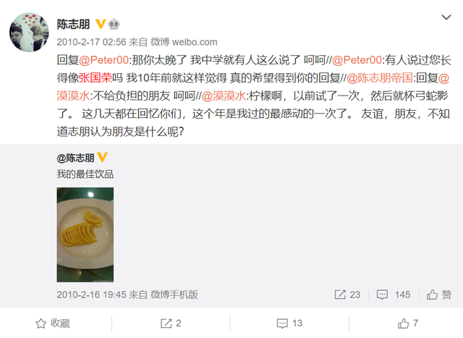Visit the @陈志朋帝国 mention
The height and width of the screenshot is (338, 463).
click(379, 77)
